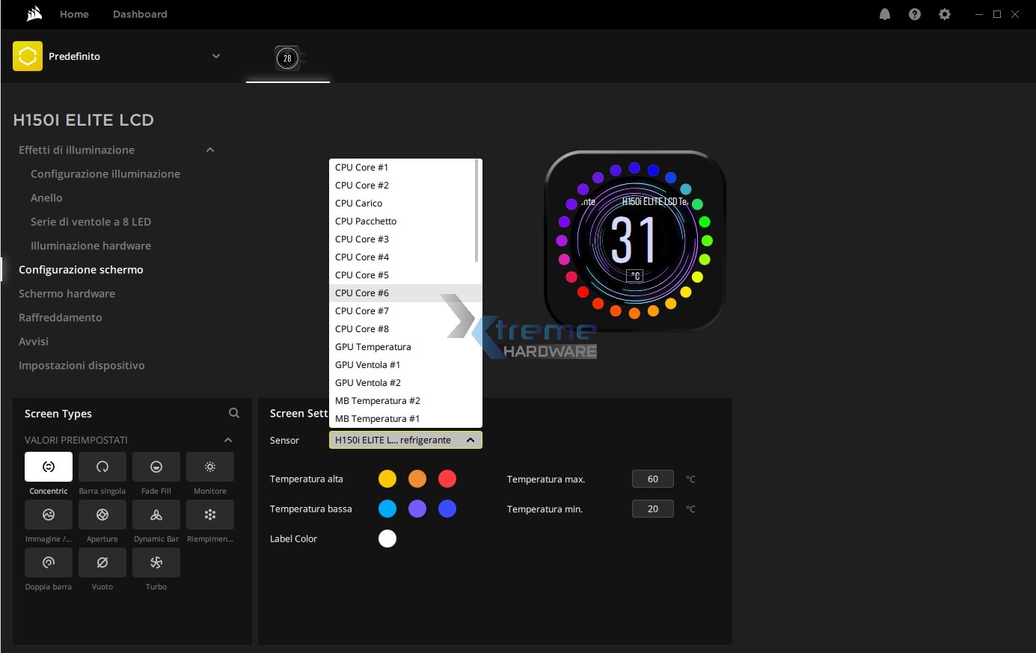
Task: Open the Predefinito profile dropdown
Action: pyautogui.click(x=216, y=56)
